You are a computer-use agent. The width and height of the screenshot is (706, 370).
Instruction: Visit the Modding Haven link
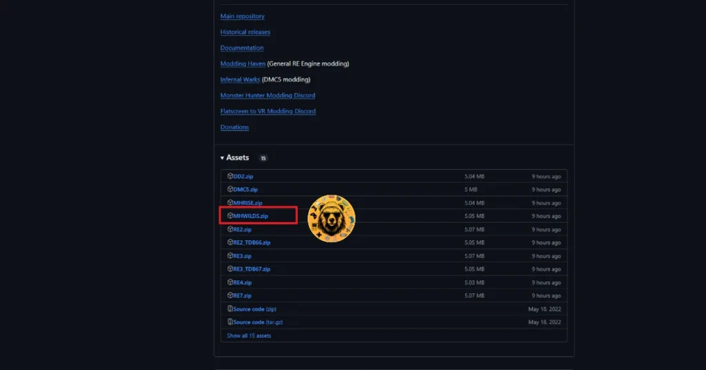pyautogui.click(x=243, y=64)
